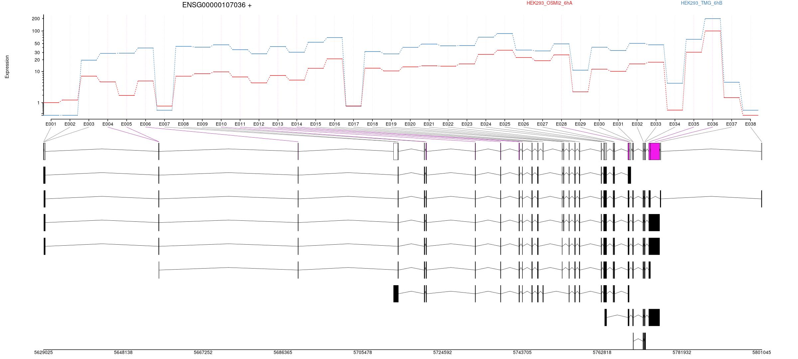Screen dimensions: 798x359
Task: Select exon label E014
Action: pyautogui.click(x=297, y=124)
